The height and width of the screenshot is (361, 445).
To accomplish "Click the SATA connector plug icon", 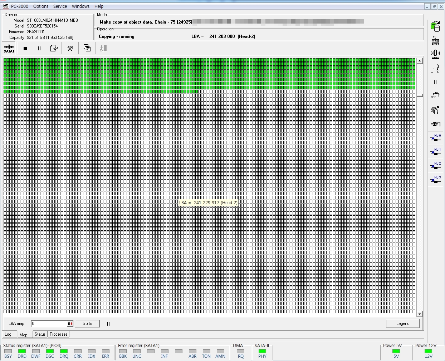I will 435,124.
